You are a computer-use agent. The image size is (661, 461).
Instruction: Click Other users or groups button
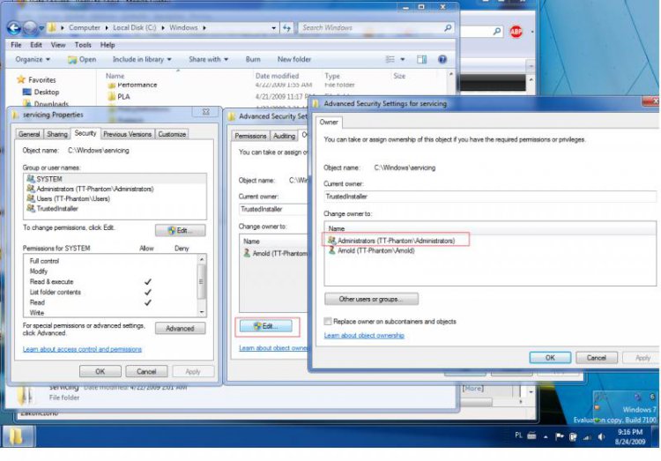tap(371, 299)
